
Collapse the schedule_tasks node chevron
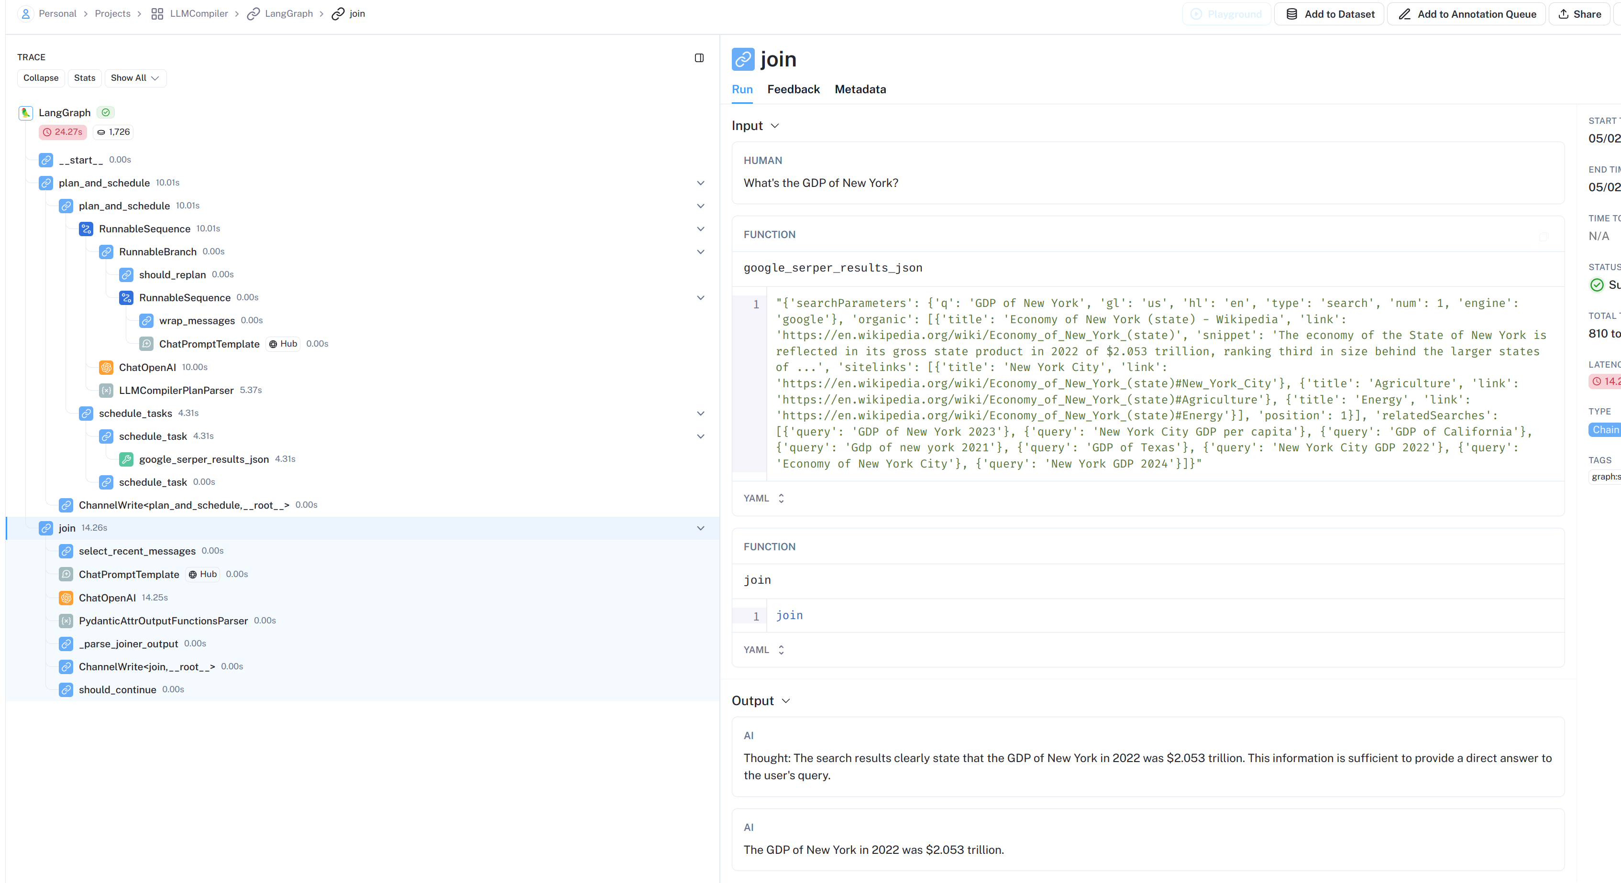coord(700,413)
